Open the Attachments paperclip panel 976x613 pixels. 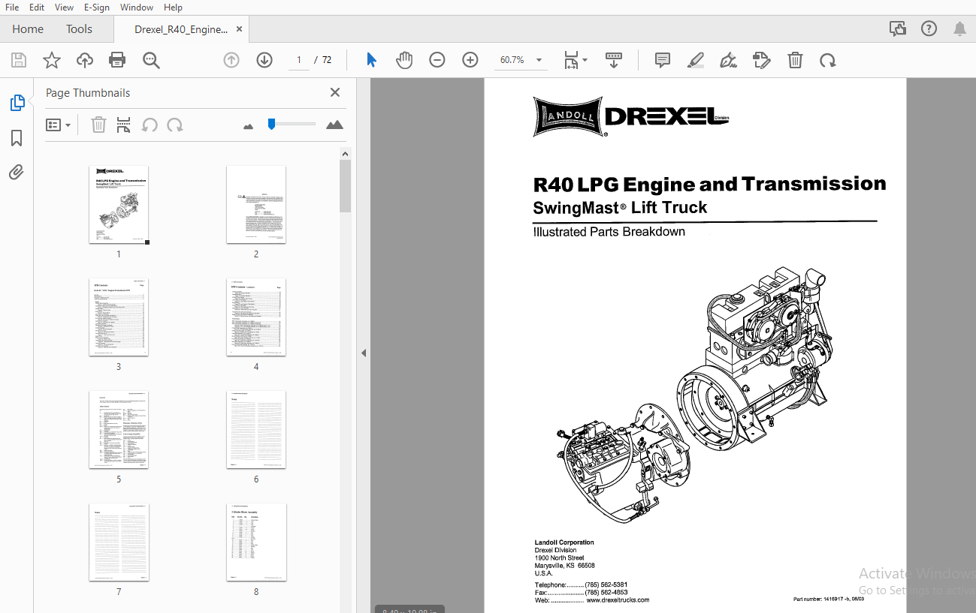pyautogui.click(x=17, y=173)
